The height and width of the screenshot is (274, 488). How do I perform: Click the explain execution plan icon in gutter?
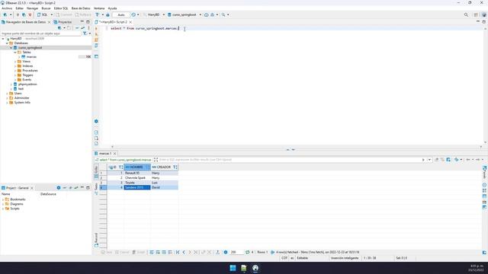(96, 46)
